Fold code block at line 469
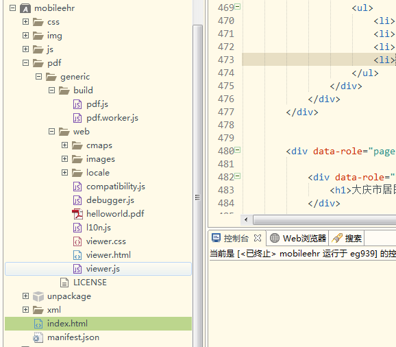The image size is (396, 347). (238, 7)
